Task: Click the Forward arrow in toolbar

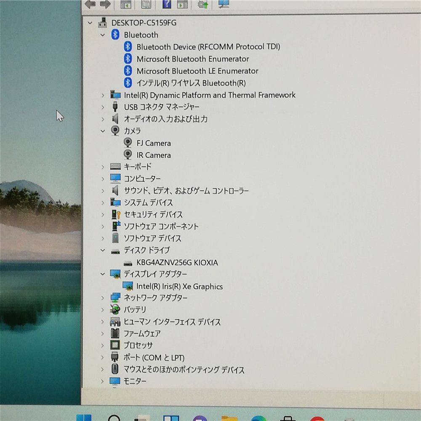Action: click(105, 4)
